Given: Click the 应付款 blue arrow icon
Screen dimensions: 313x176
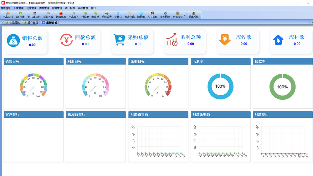Looking at the screenshot, I should [278, 40].
